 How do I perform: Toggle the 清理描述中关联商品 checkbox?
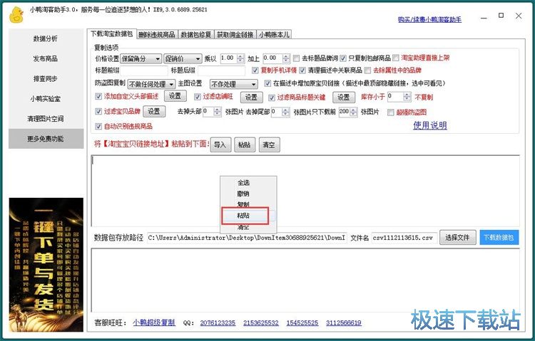click(302, 70)
